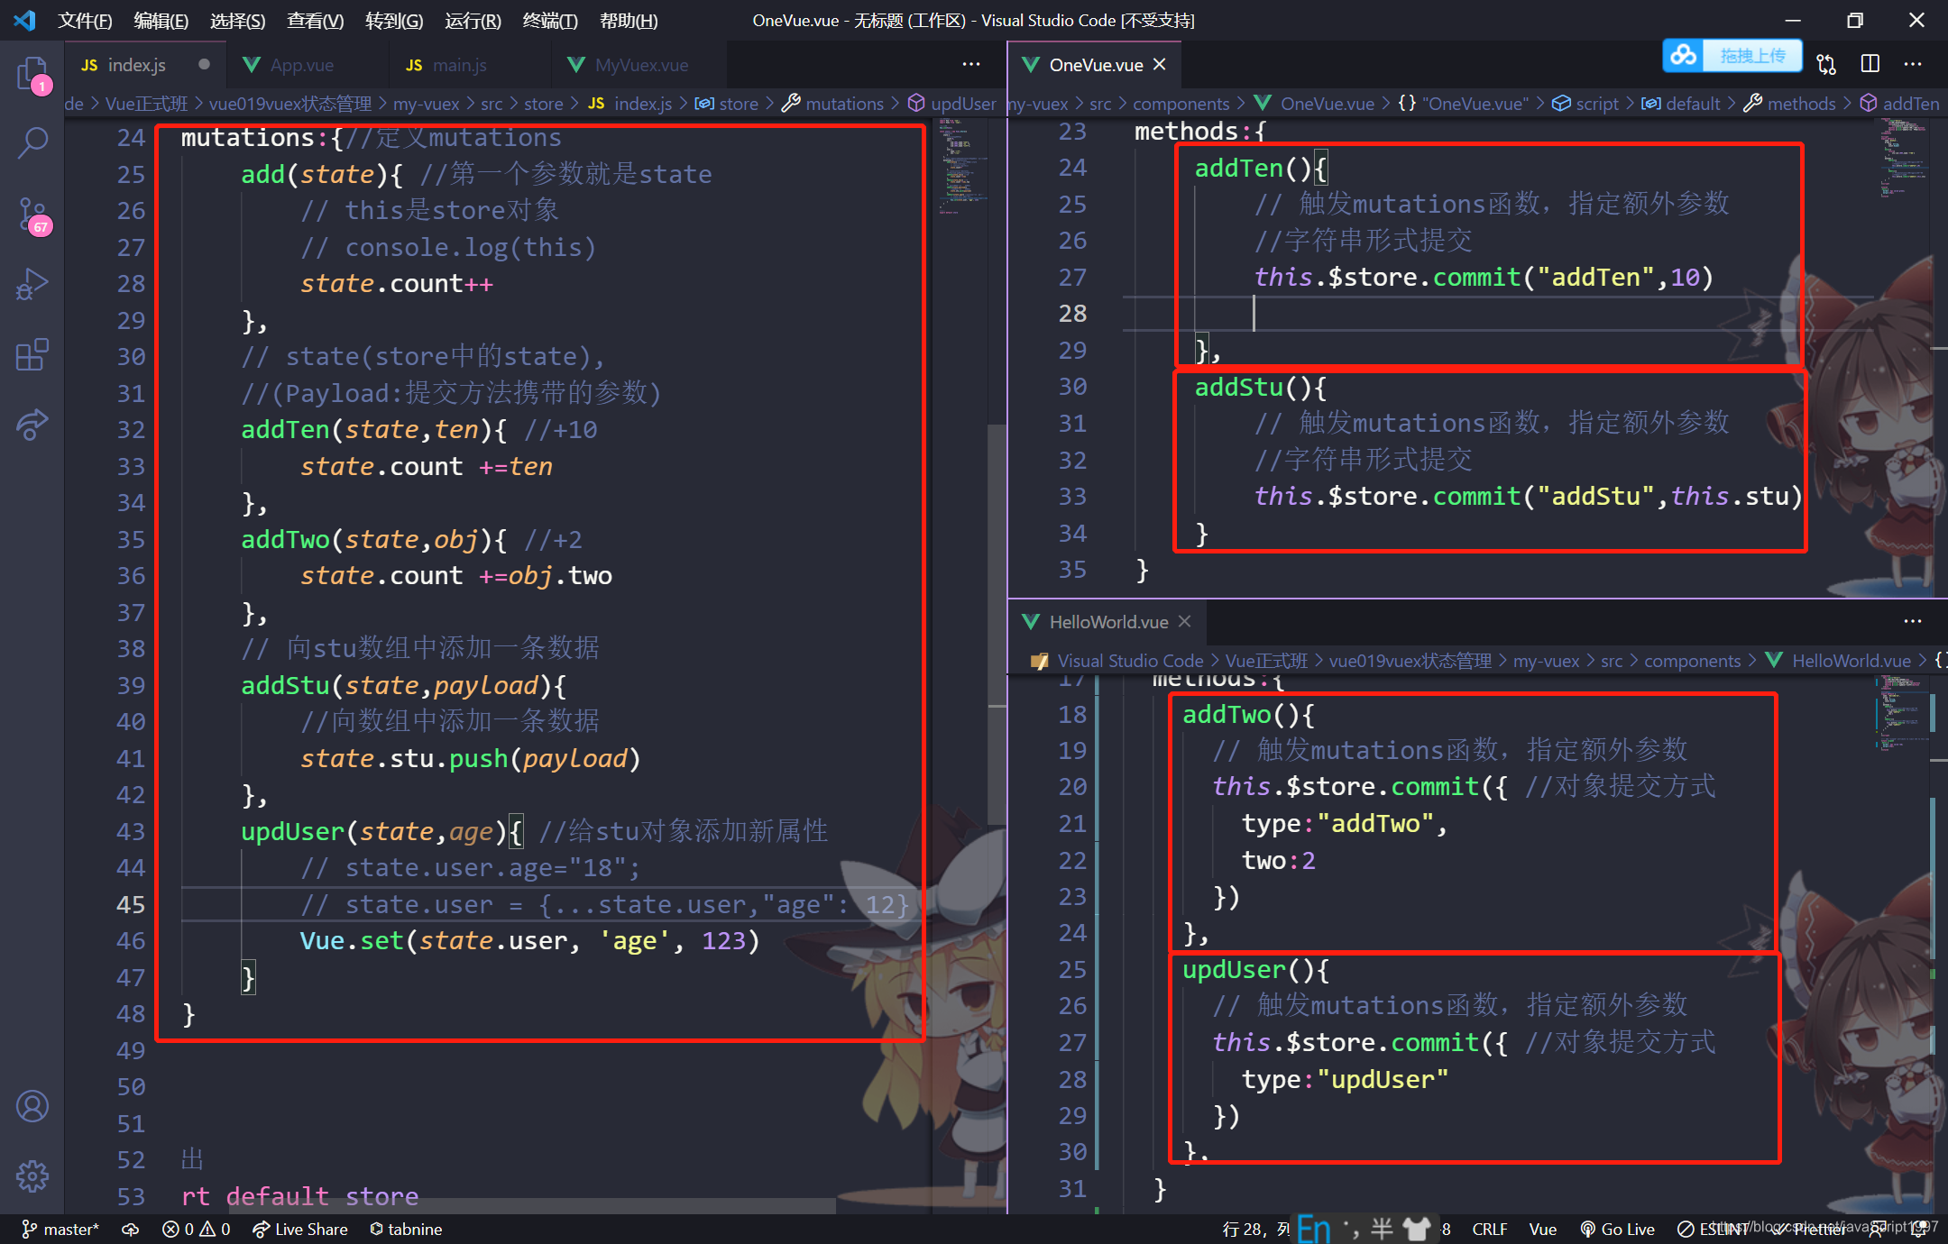Open the Explorer view in activity bar
The image size is (1948, 1244).
(x=32, y=74)
